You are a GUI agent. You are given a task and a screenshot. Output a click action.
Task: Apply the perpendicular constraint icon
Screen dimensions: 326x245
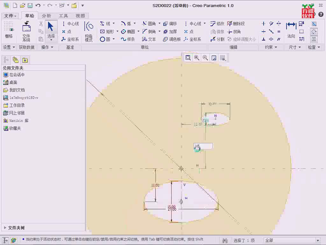[263, 39]
